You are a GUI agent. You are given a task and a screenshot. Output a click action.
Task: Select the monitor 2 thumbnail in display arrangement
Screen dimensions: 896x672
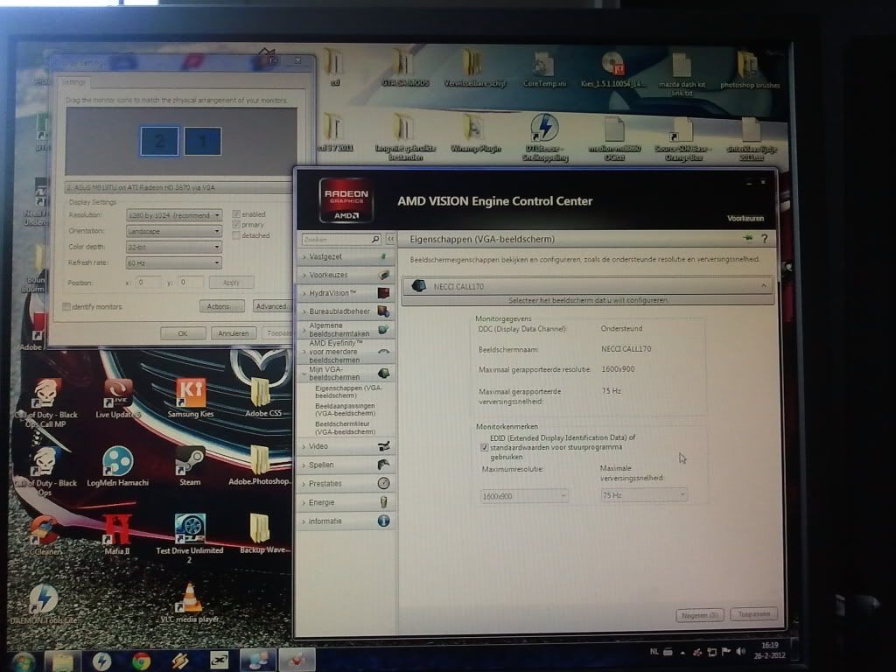pyautogui.click(x=159, y=141)
